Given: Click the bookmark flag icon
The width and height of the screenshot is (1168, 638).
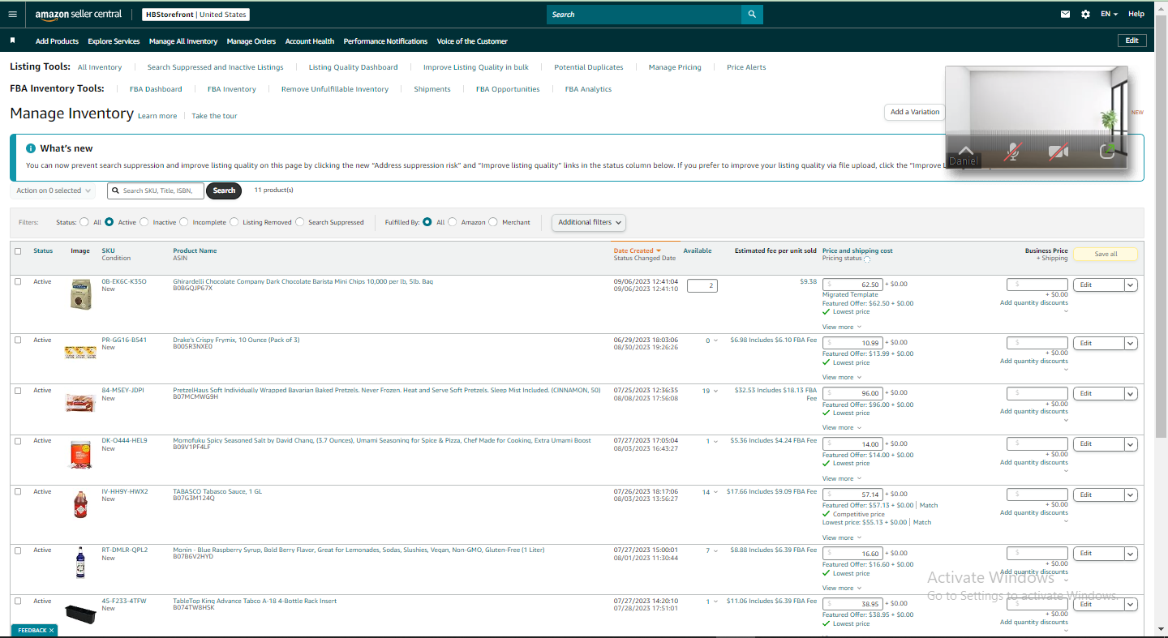Looking at the screenshot, I should click(12, 41).
